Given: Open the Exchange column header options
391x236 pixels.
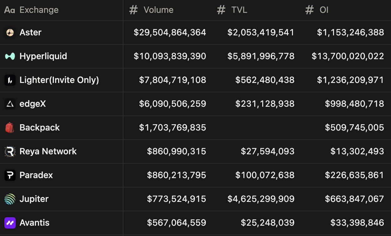Looking at the screenshot, I should (39, 10).
